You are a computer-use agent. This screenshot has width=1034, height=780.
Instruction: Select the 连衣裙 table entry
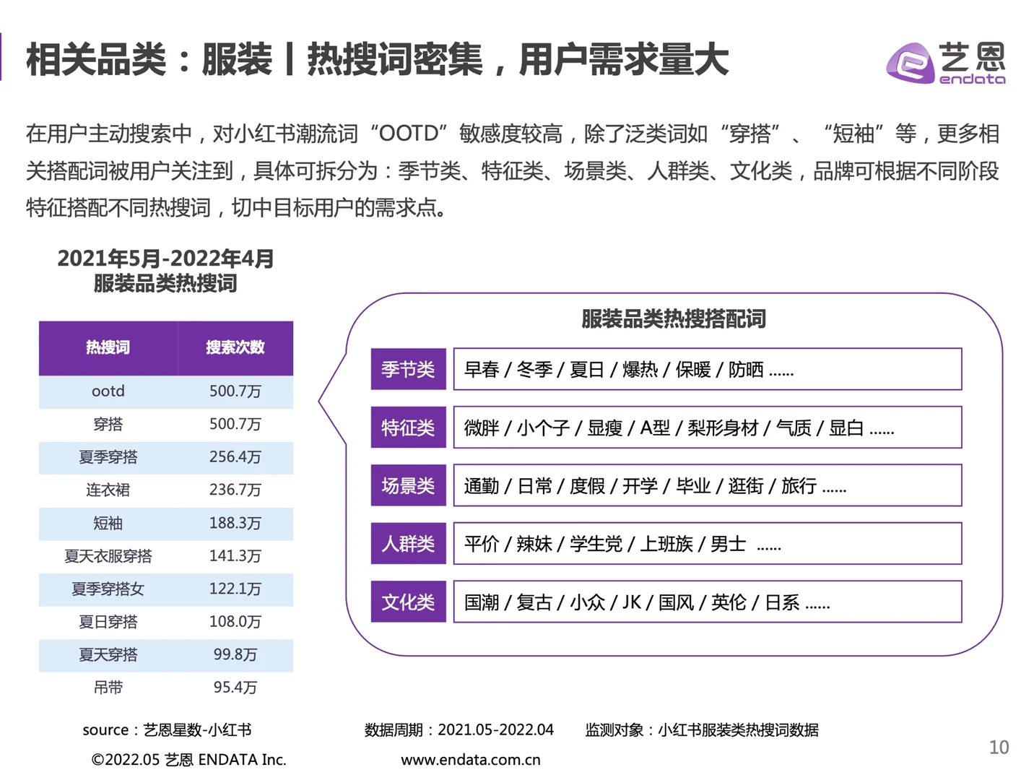[165, 490]
